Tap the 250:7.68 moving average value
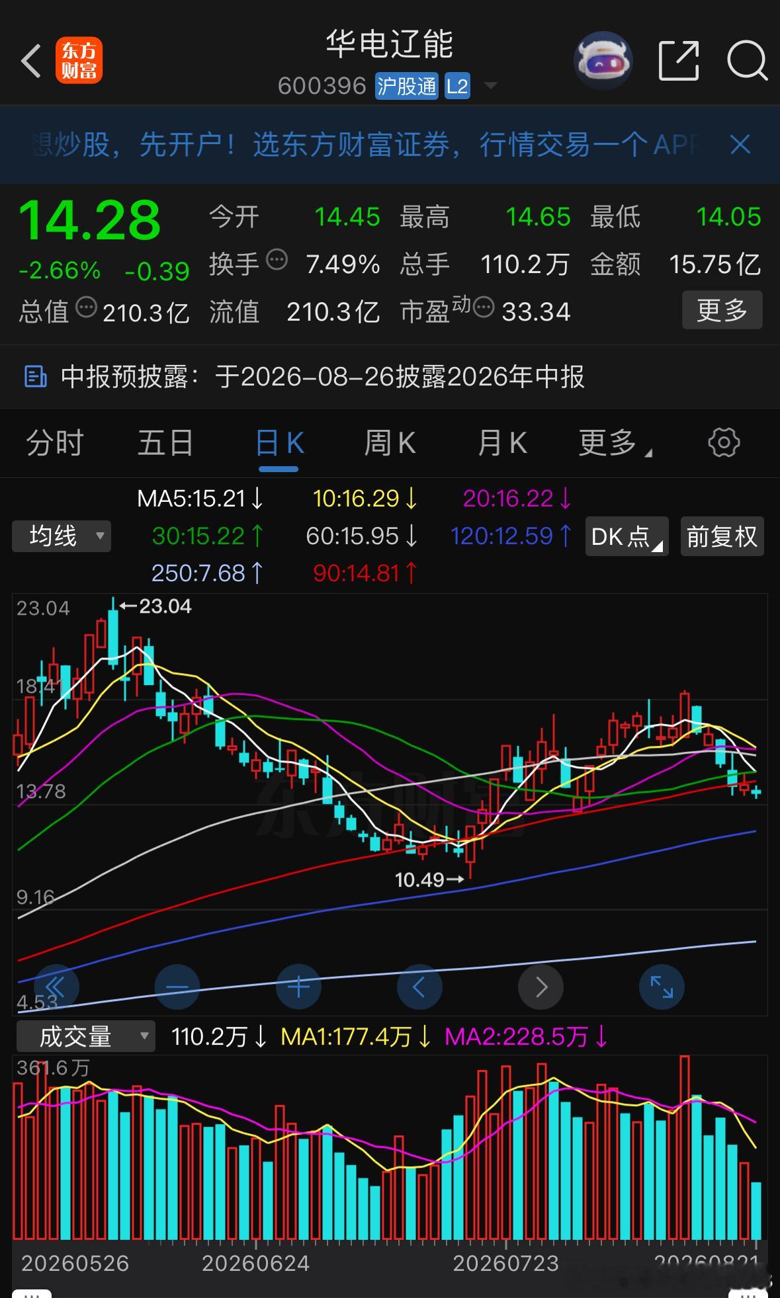The width and height of the screenshot is (780, 1298). coord(207,573)
